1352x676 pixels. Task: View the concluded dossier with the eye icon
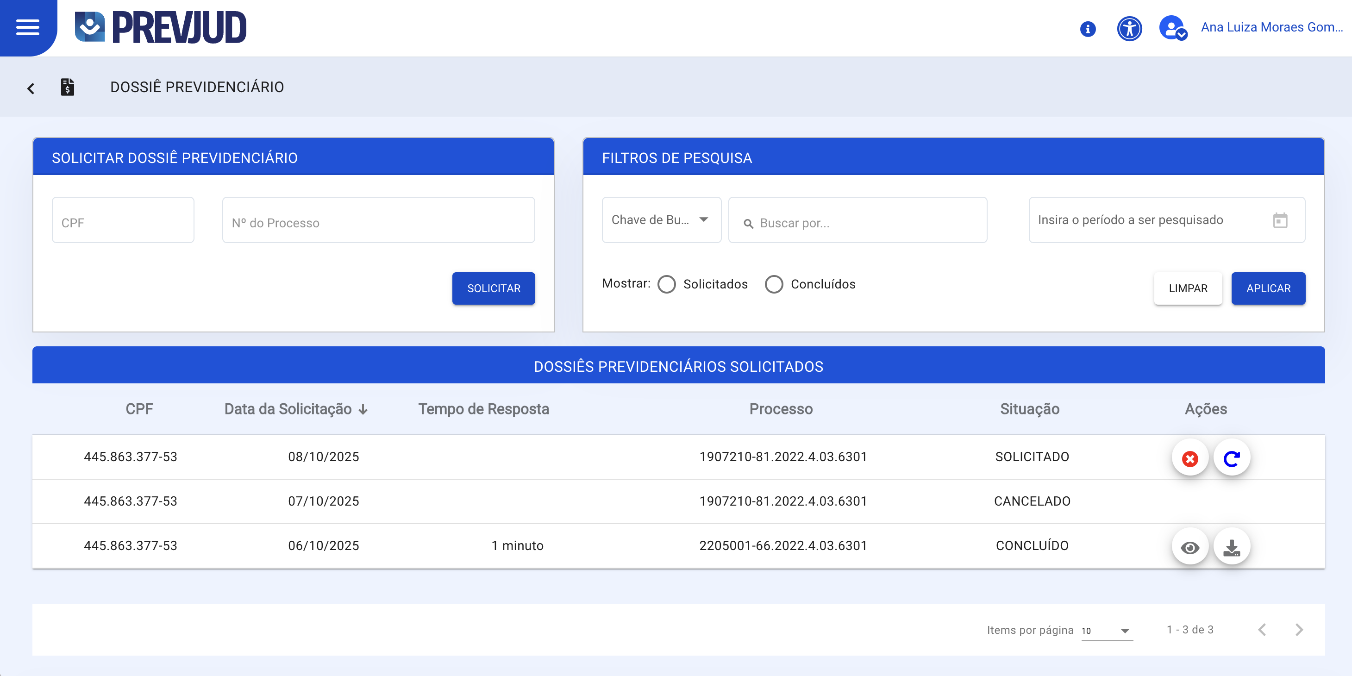coord(1190,547)
